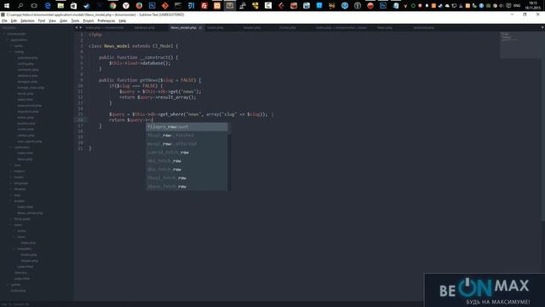
Task: Open the File menu
Action: 4,20
